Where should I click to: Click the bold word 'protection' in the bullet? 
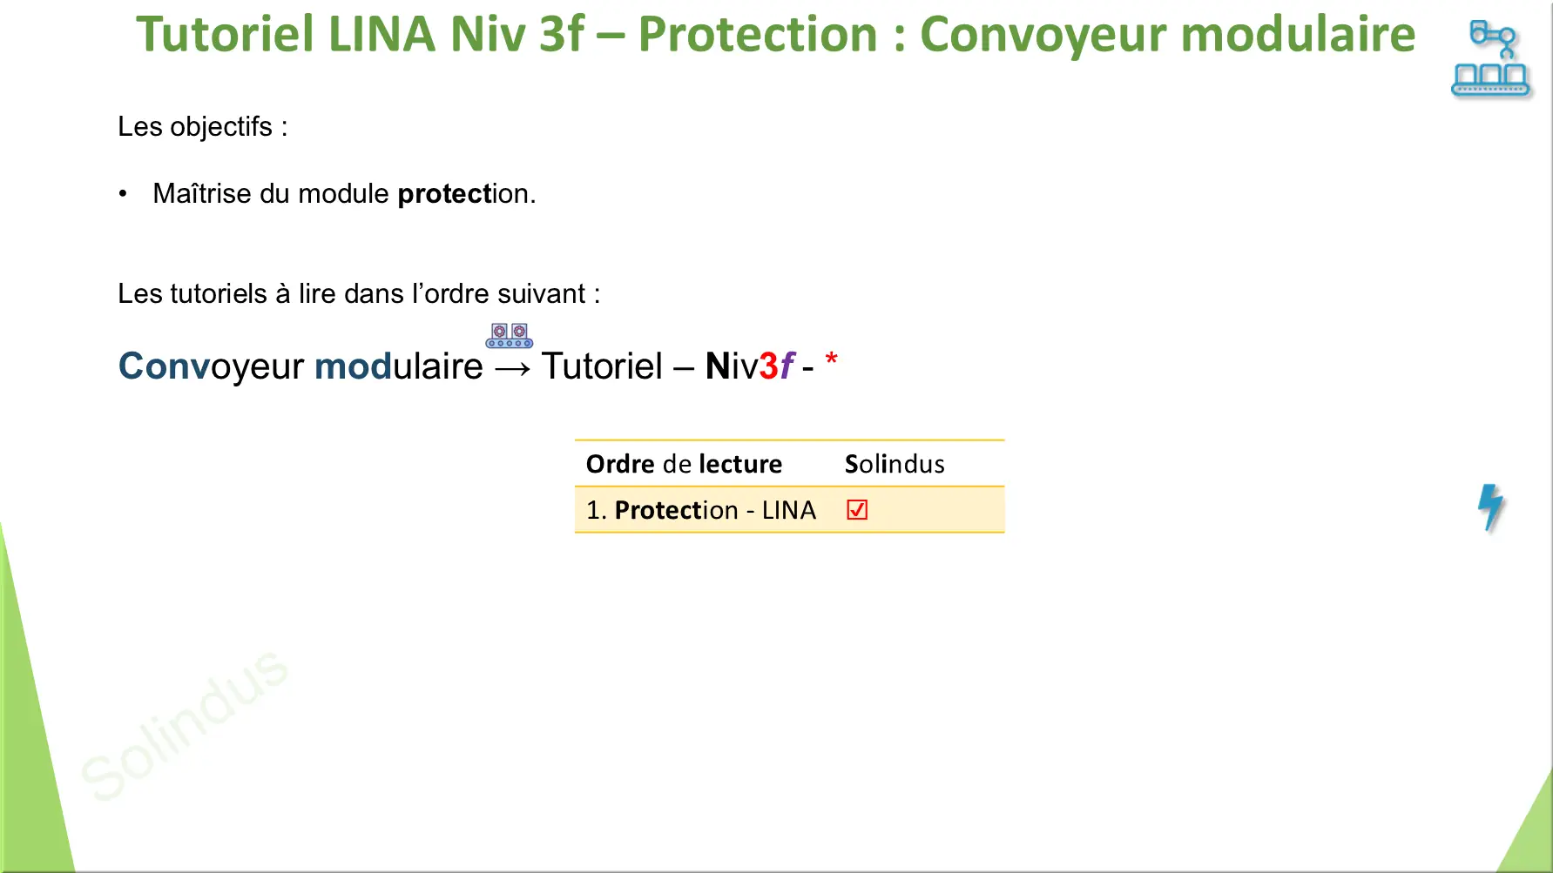(x=445, y=194)
